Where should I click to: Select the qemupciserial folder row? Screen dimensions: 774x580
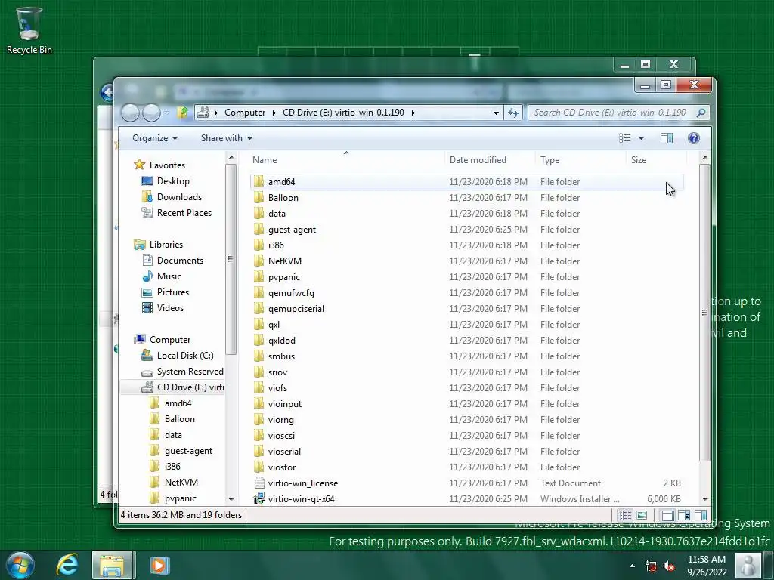click(x=466, y=309)
